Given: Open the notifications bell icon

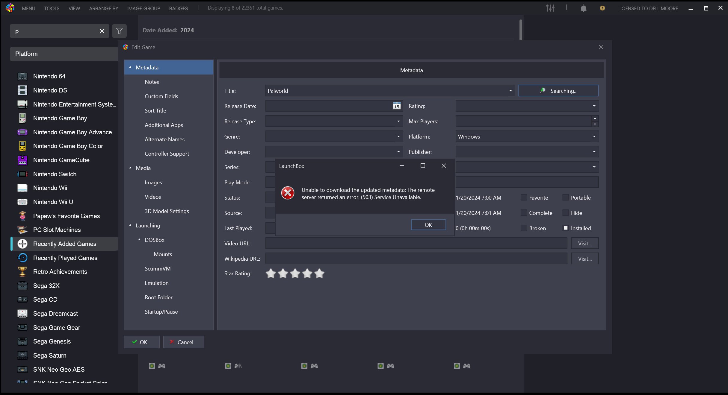Looking at the screenshot, I should (583, 8).
